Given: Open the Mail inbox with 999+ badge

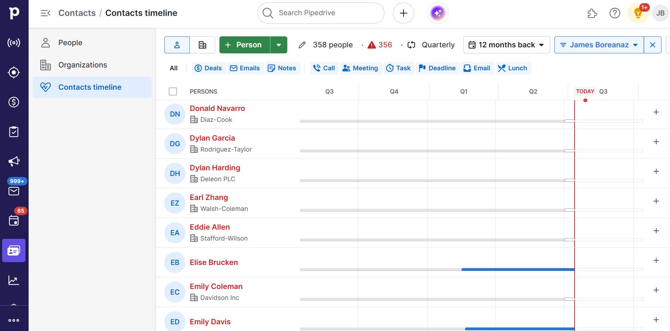Looking at the screenshot, I should pyautogui.click(x=14, y=191).
